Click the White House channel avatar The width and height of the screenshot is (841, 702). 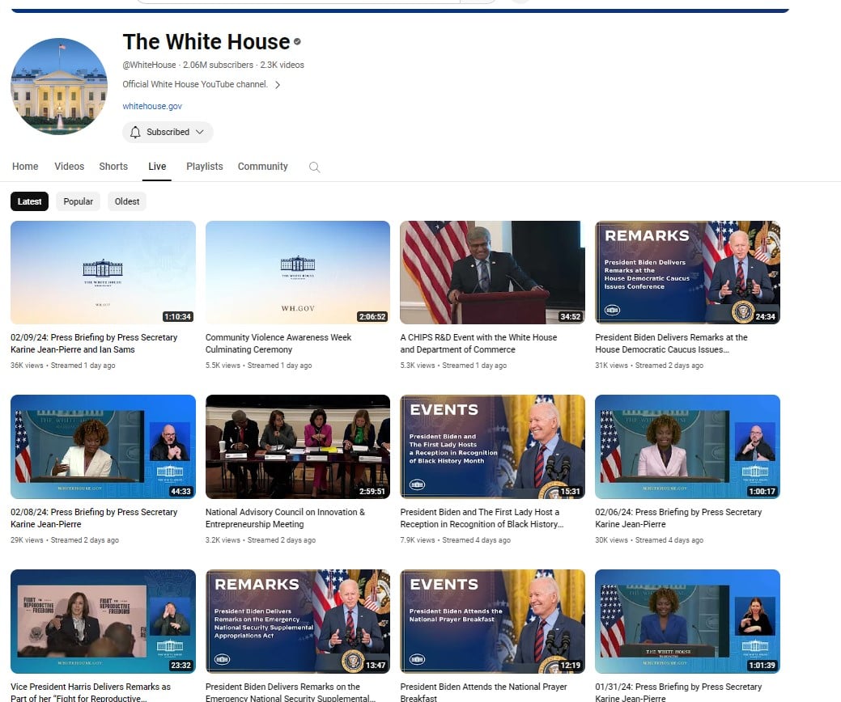(59, 86)
